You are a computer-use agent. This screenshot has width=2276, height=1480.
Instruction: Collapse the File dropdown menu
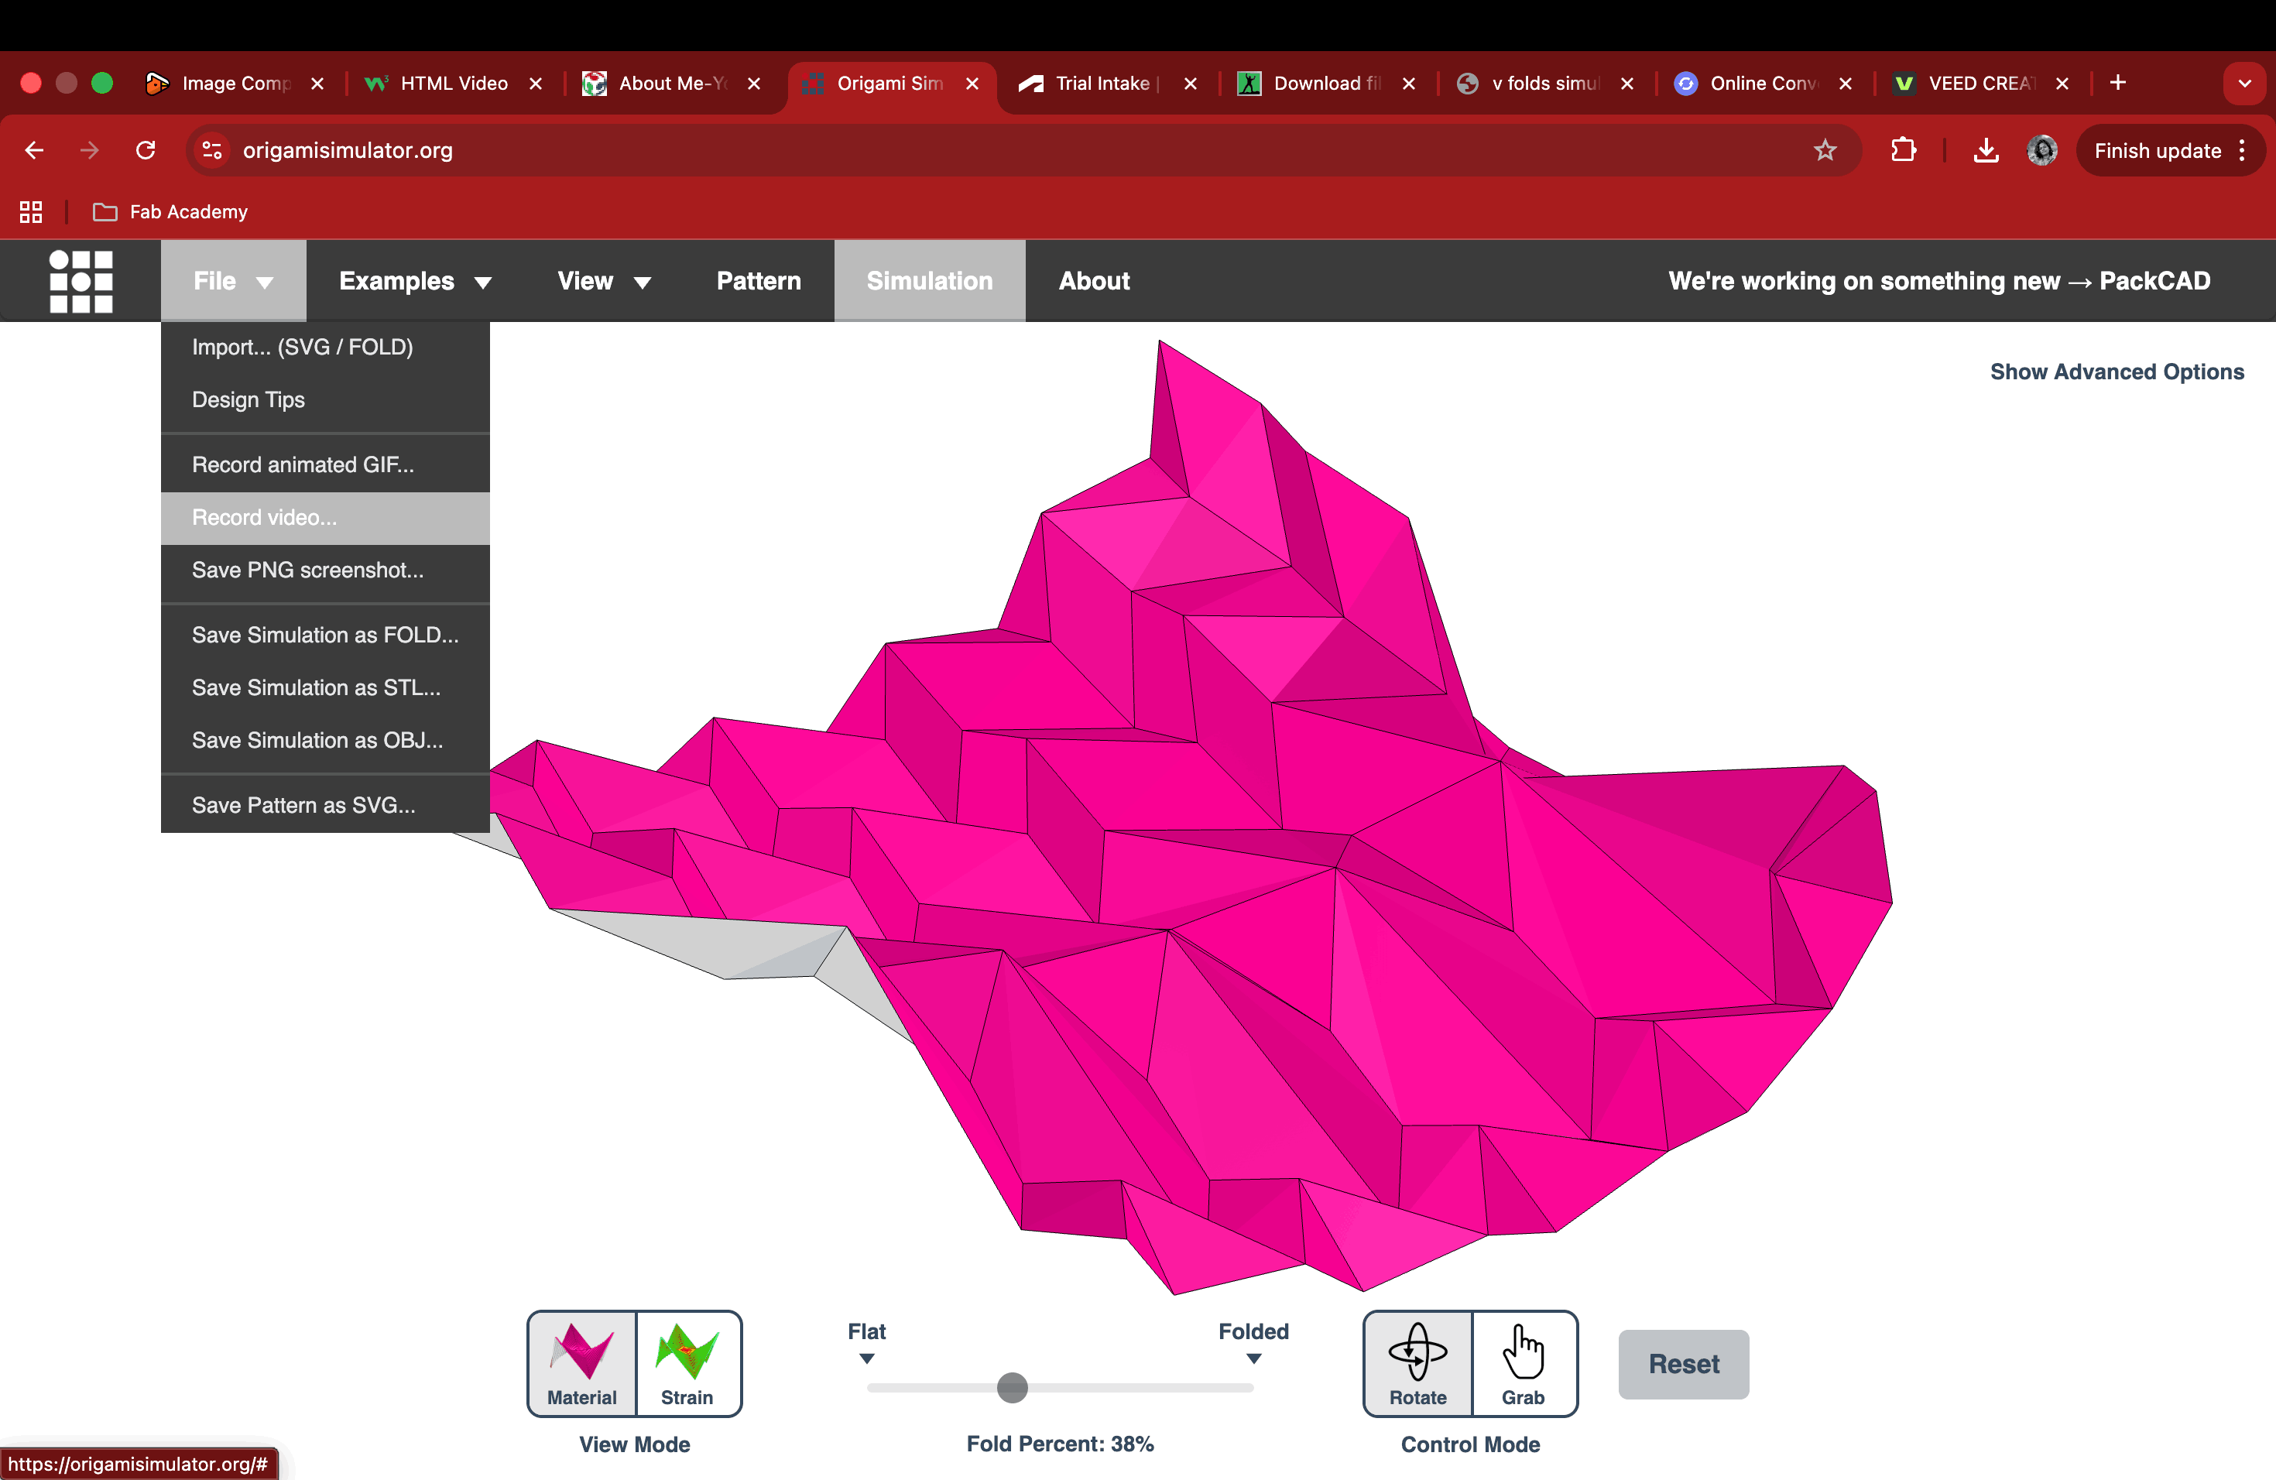233,281
